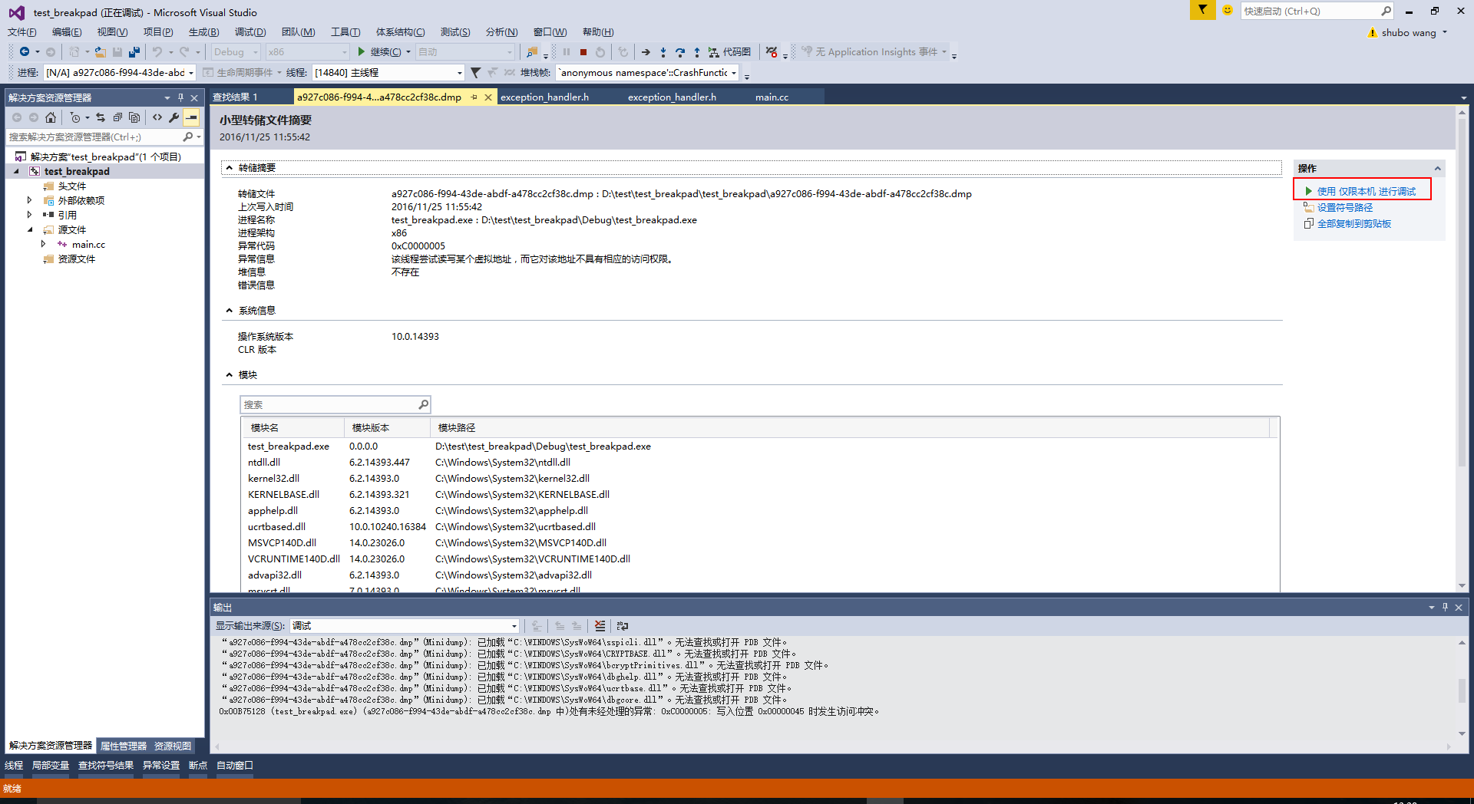The height and width of the screenshot is (804, 1474).
Task: Click the 继续(C) continue button label
Action: [x=385, y=52]
